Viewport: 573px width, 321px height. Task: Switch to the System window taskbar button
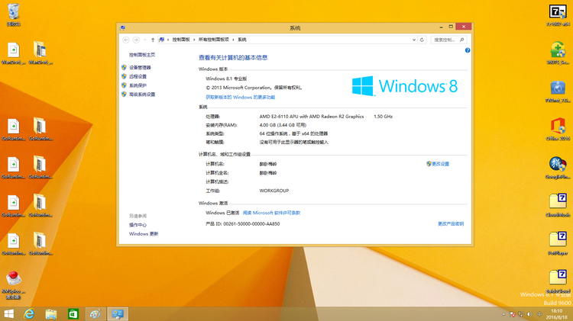point(118,313)
